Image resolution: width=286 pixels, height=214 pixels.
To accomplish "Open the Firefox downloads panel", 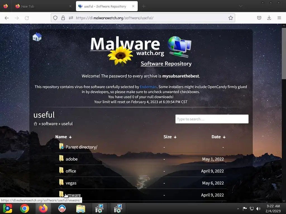I will [269, 18].
